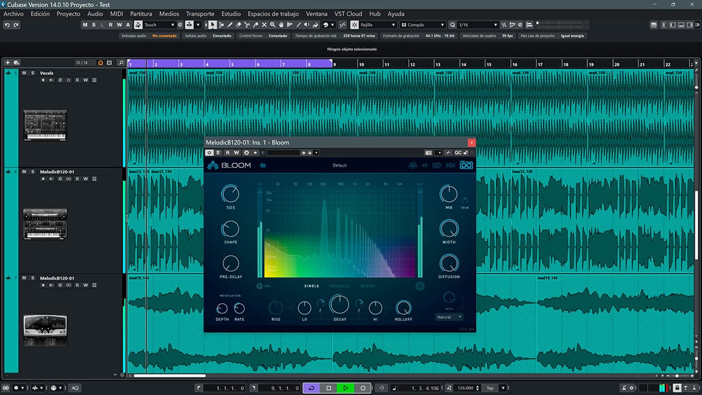702x395 pixels.
Task: Select the Zoom magnifier tool
Action: point(273,25)
